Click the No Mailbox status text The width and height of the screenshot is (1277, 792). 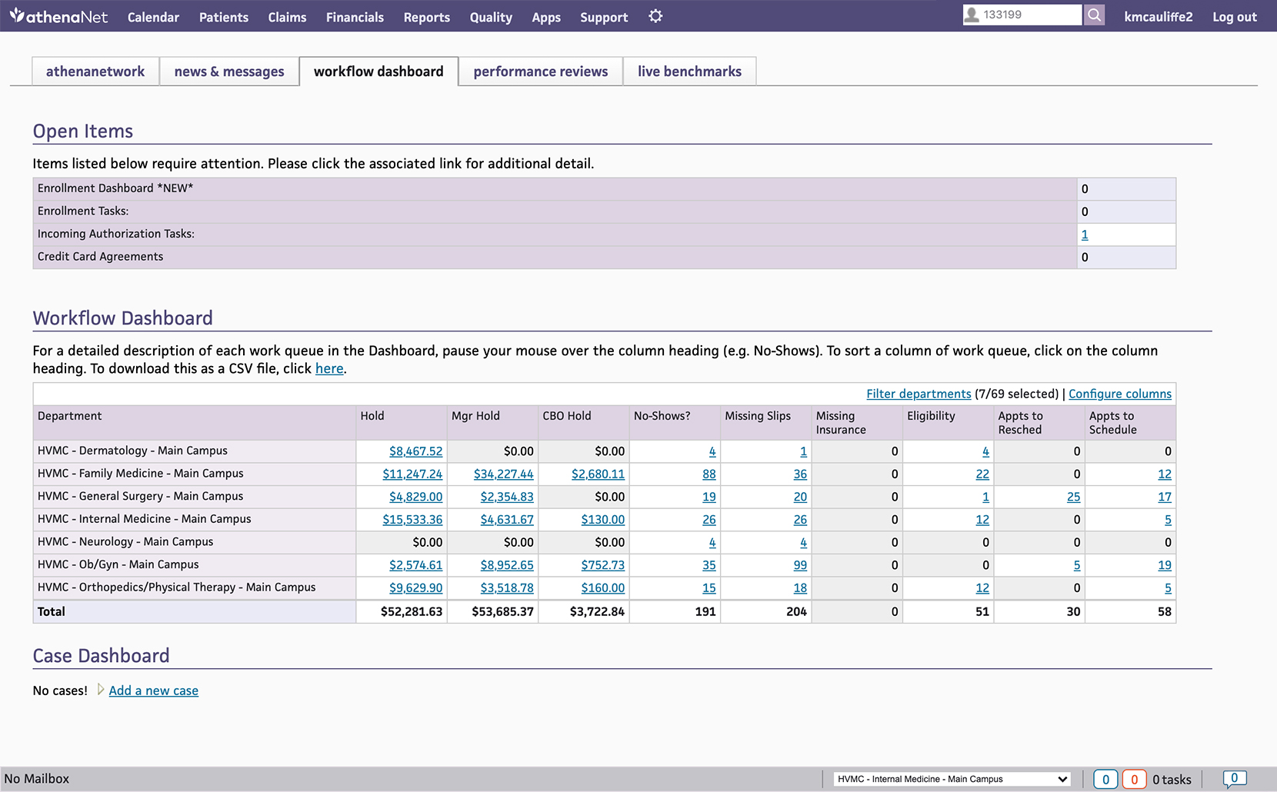pos(36,779)
